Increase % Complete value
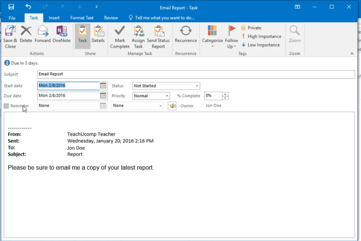The image size is (361, 241). [x=225, y=94]
